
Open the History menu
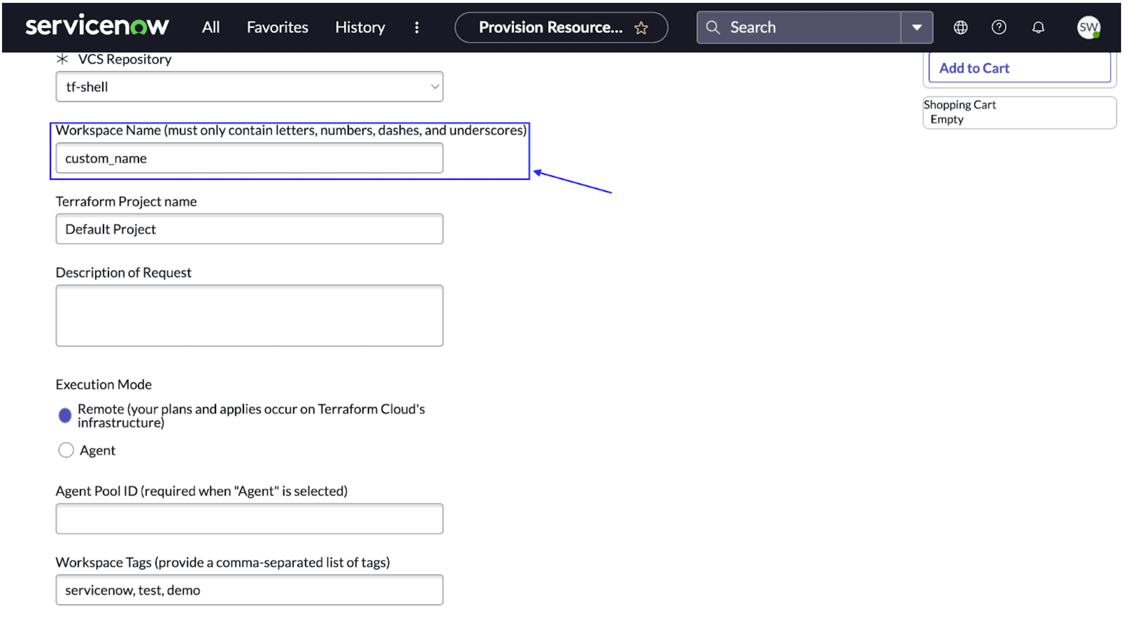click(360, 28)
